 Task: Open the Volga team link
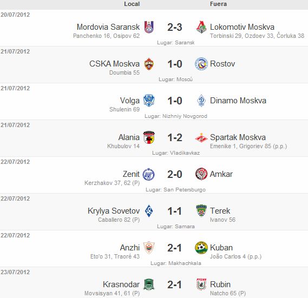130,101
